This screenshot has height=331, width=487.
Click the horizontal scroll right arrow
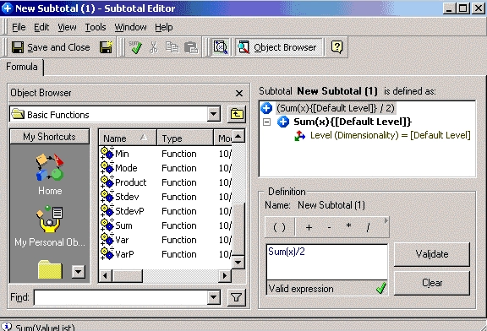[x=225, y=275]
